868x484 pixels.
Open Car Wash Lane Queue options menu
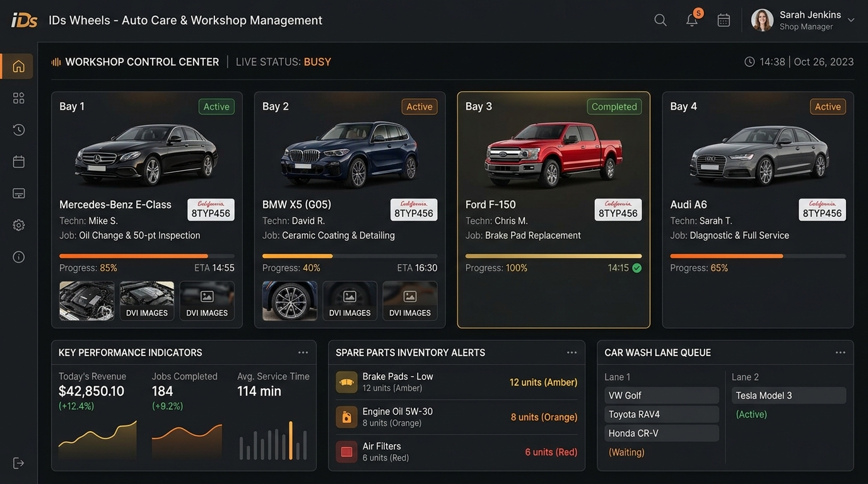click(x=840, y=352)
